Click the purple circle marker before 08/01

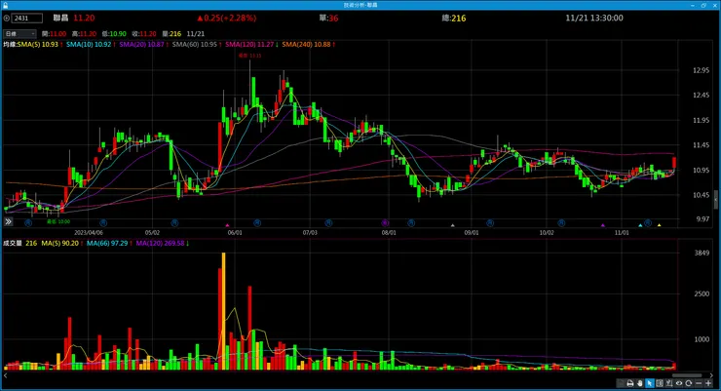click(385, 222)
